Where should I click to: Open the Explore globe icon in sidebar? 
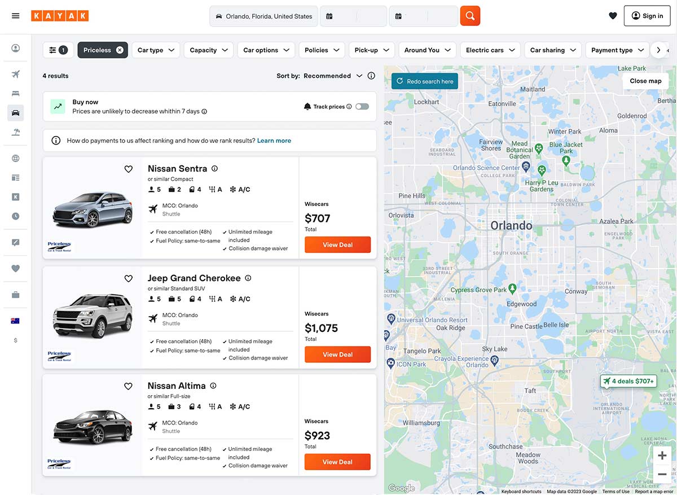[16, 159]
